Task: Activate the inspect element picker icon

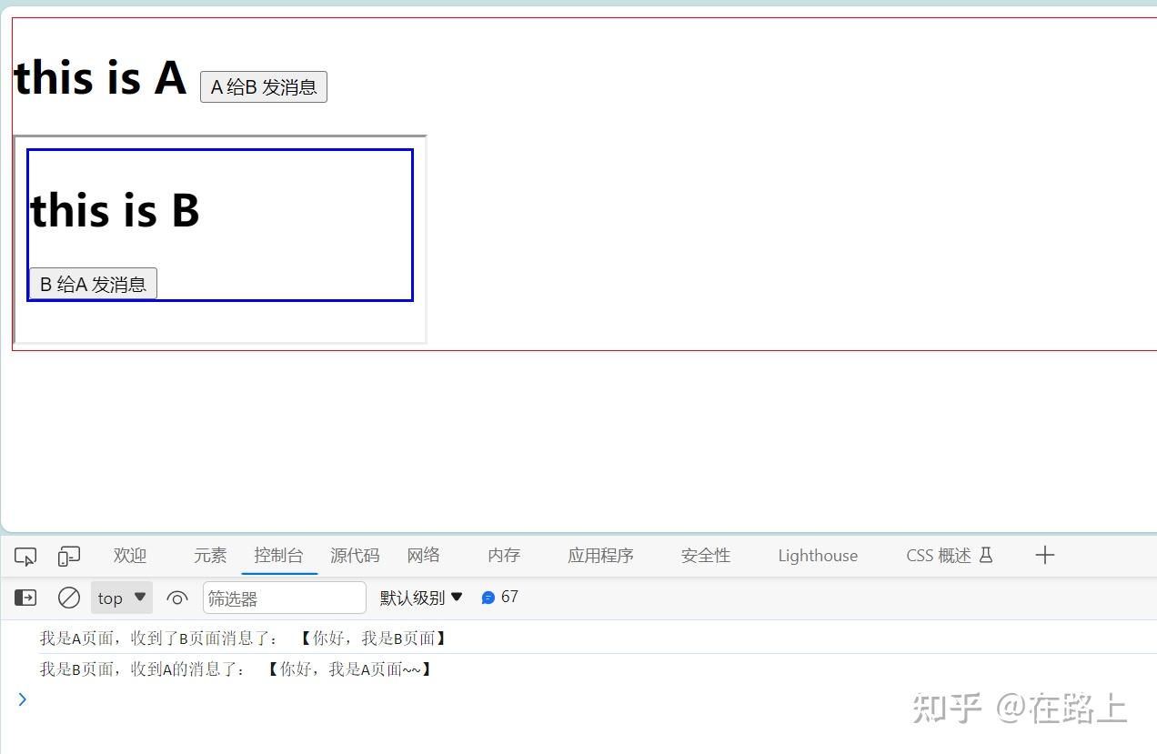Action: click(25, 556)
